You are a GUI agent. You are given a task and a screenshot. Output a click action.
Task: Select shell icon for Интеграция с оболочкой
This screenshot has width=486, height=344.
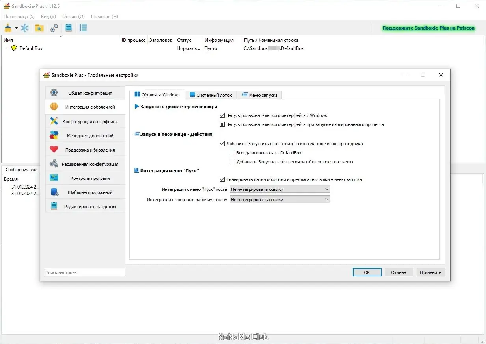click(x=54, y=107)
